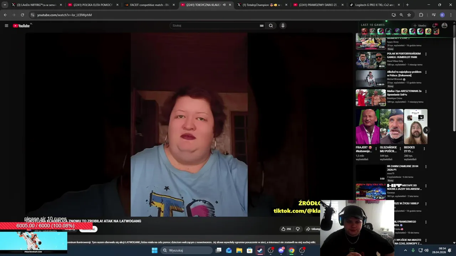Open options for the BEDOES 2115 Short
This screenshot has width=456, height=256.
pos(424,149)
